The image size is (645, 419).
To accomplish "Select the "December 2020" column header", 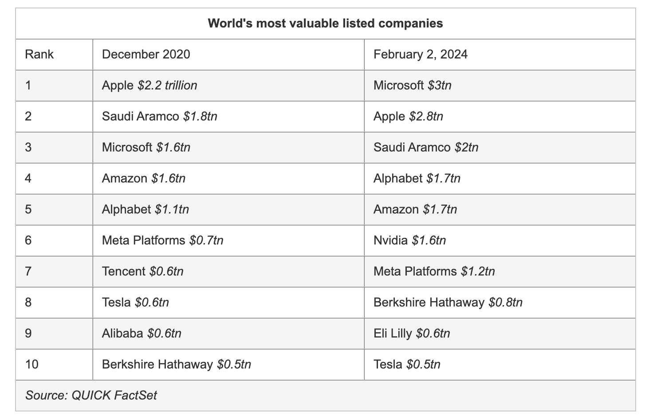I will [146, 54].
